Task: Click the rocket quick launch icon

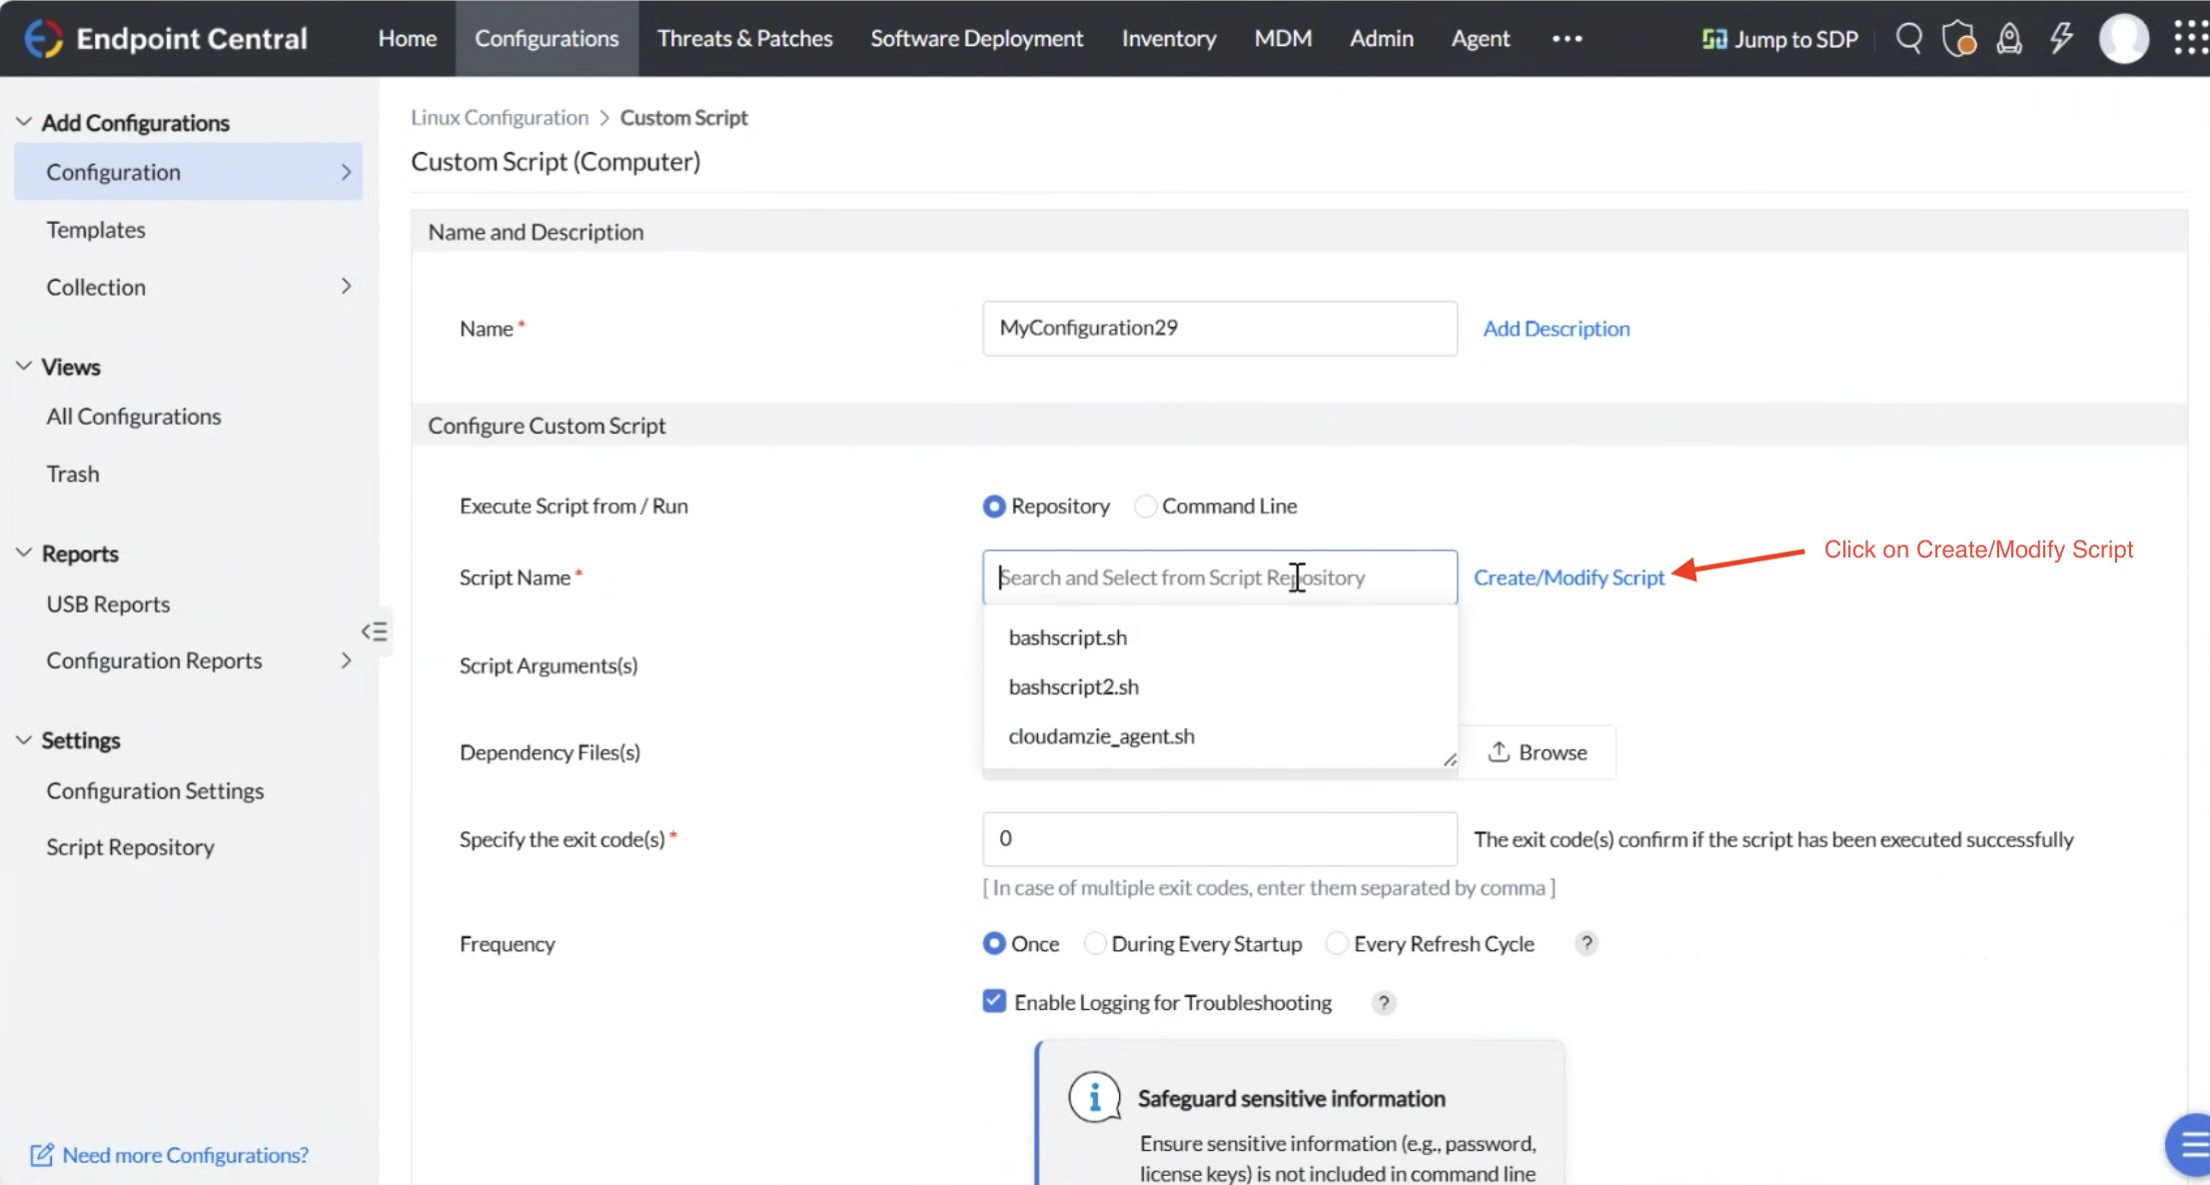Action: (x=2009, y=38)
